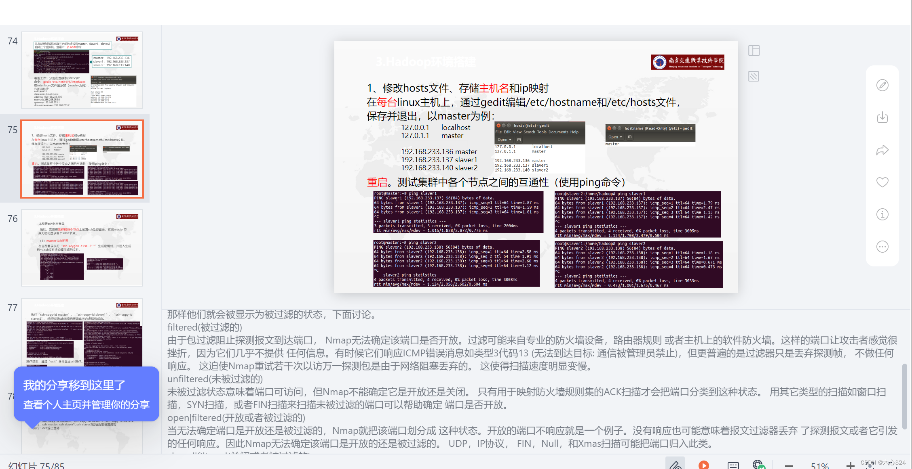
Task: Open slide 74 thumbnail
Action: pyautogui.click(x=82, y=70)
